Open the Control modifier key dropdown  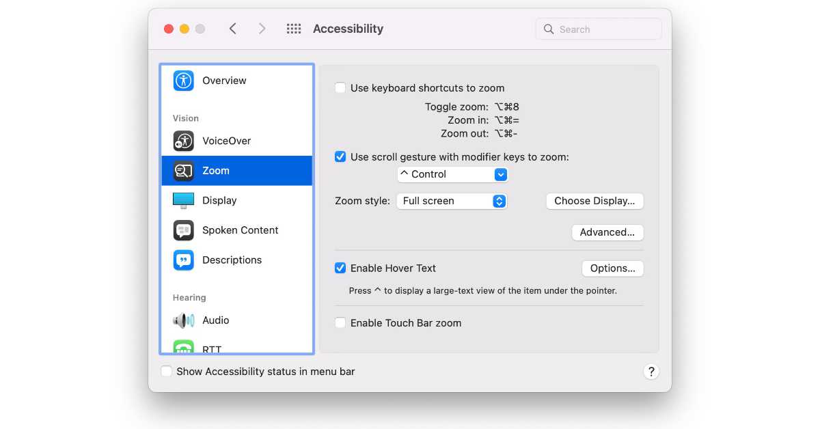(x=452, y=174)
